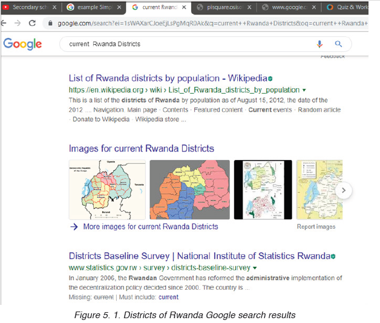The width and height of the screenshot is (380, 323).
Task: Click the padlock site security icon
Action: (50, 23)
